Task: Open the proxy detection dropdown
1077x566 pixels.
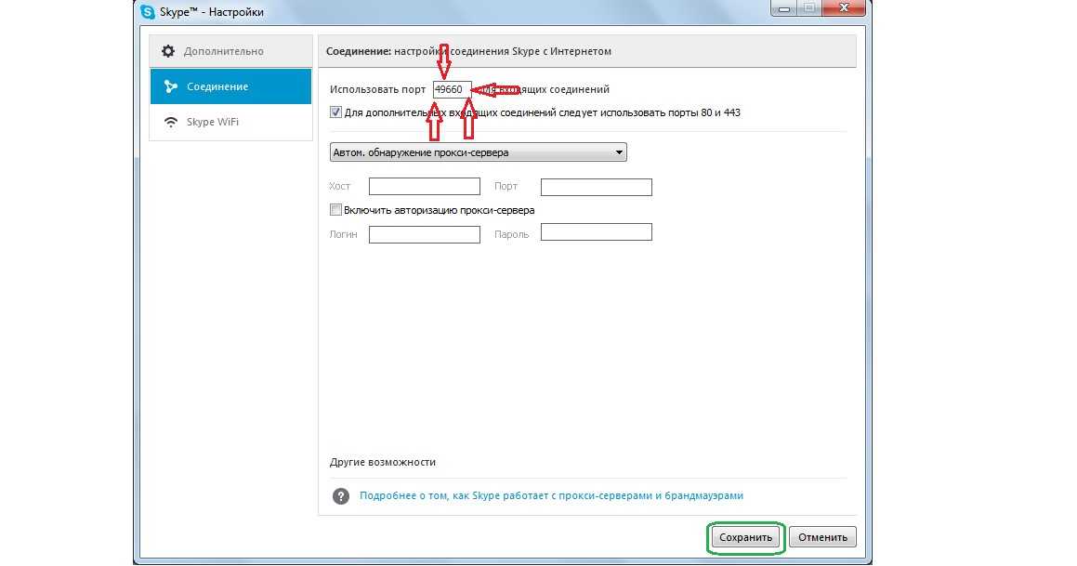Action: pyautogui.click(x=478, y=152)
